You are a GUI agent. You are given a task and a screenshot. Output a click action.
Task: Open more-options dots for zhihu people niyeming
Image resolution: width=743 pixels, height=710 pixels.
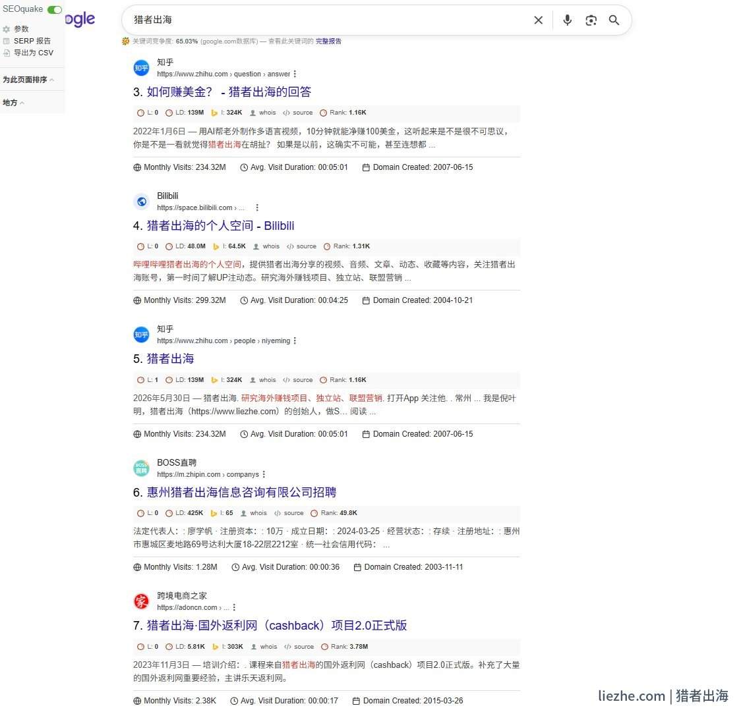click(295, 341)
